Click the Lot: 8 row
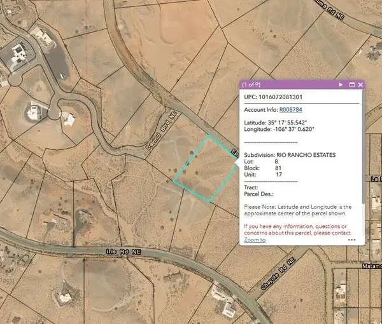 [261, 161]
